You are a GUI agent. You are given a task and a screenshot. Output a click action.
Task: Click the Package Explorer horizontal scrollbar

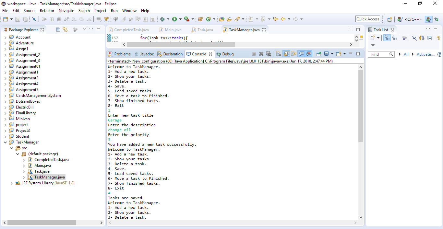[x=42, y=223]
